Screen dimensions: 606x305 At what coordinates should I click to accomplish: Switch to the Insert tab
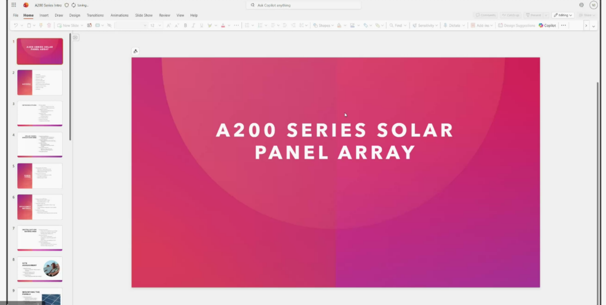(x=44, y=15)
